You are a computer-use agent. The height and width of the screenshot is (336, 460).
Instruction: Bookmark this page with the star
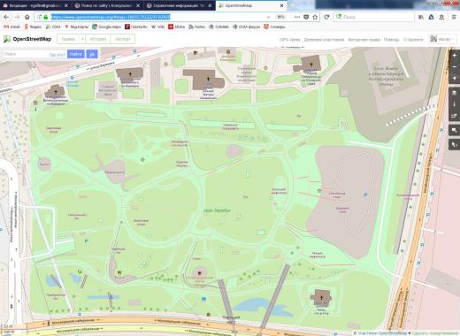[315, 17]
